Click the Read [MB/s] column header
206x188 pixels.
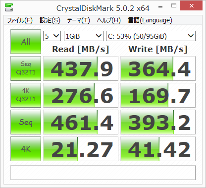(81, 49)
